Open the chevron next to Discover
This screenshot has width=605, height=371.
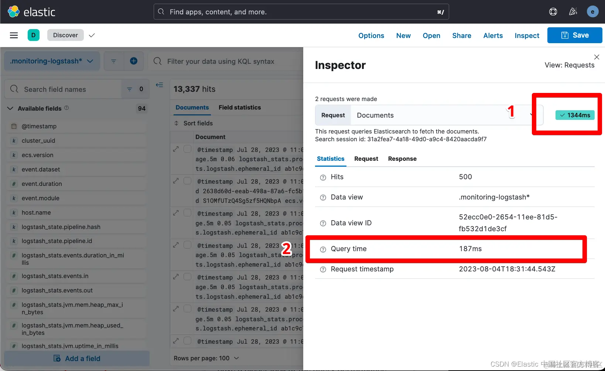92,35
